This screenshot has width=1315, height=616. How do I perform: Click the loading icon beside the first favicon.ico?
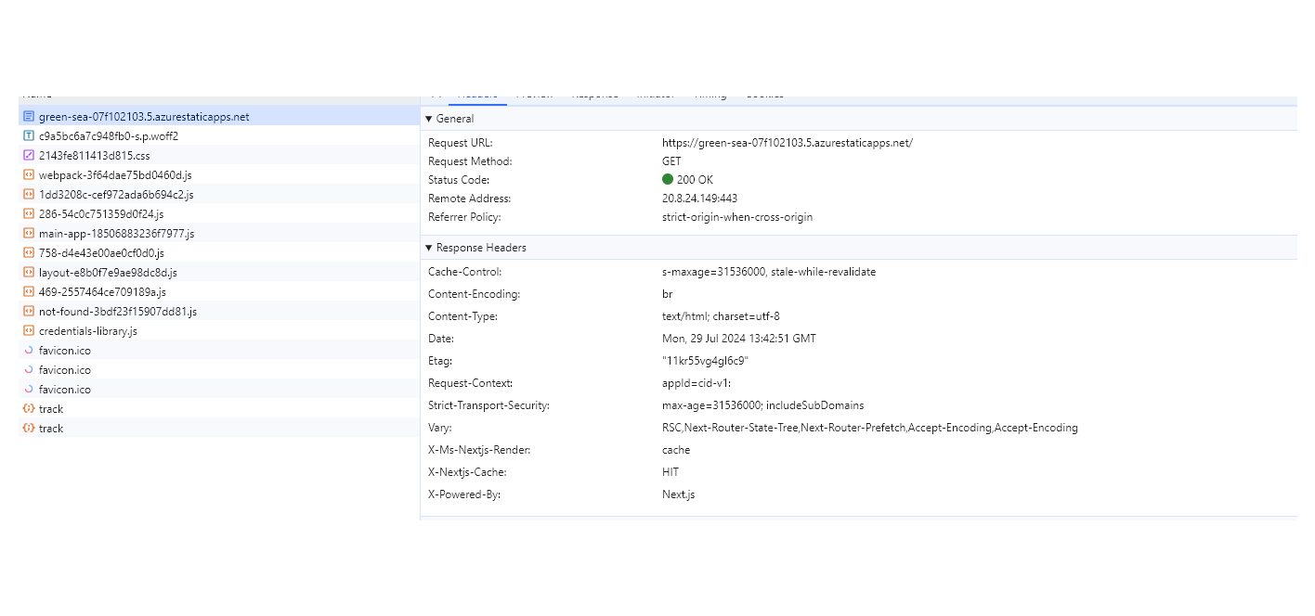27,350
